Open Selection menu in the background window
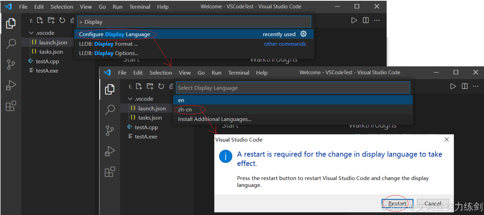 tap(62, 7)
